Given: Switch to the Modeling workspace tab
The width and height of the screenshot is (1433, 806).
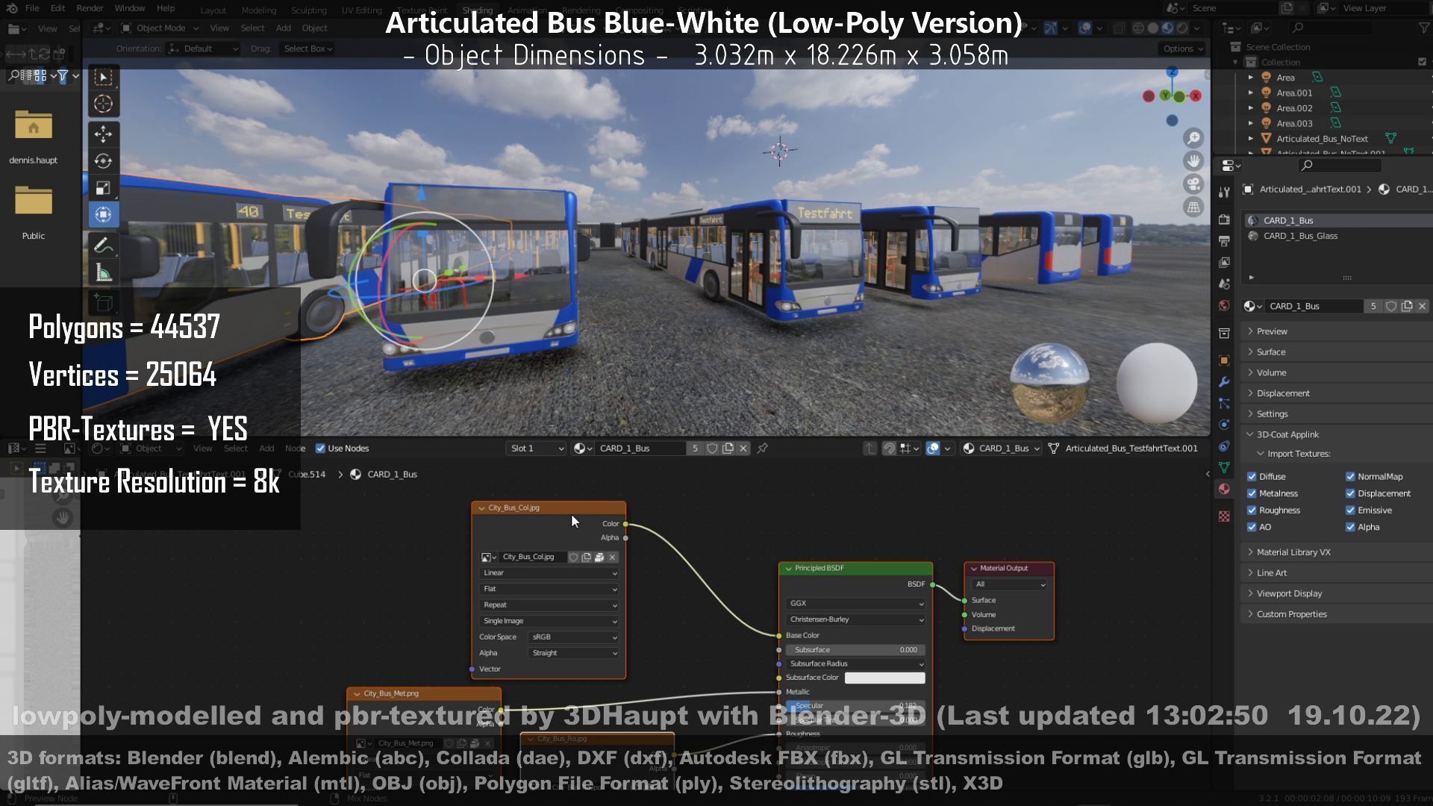Looking at the screenshot, I should click(259, 10).
